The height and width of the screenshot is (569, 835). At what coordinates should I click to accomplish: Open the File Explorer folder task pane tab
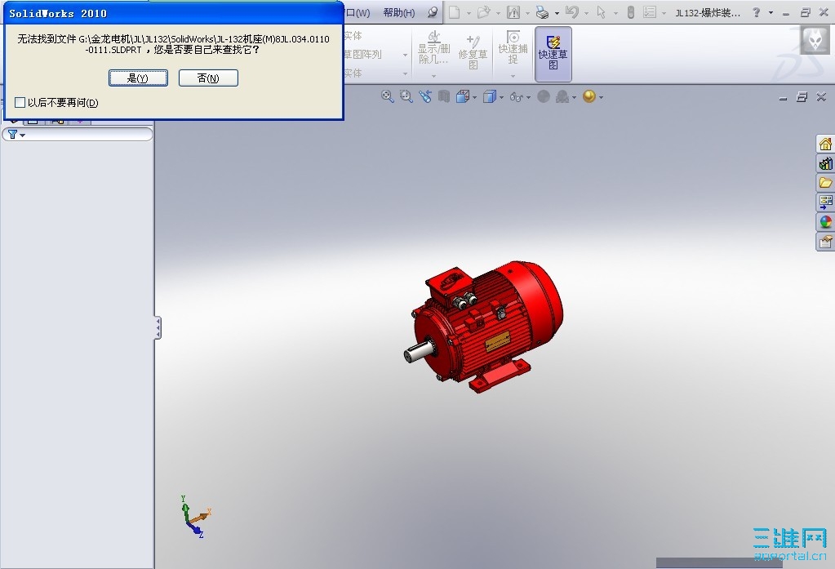click(825, 183)
